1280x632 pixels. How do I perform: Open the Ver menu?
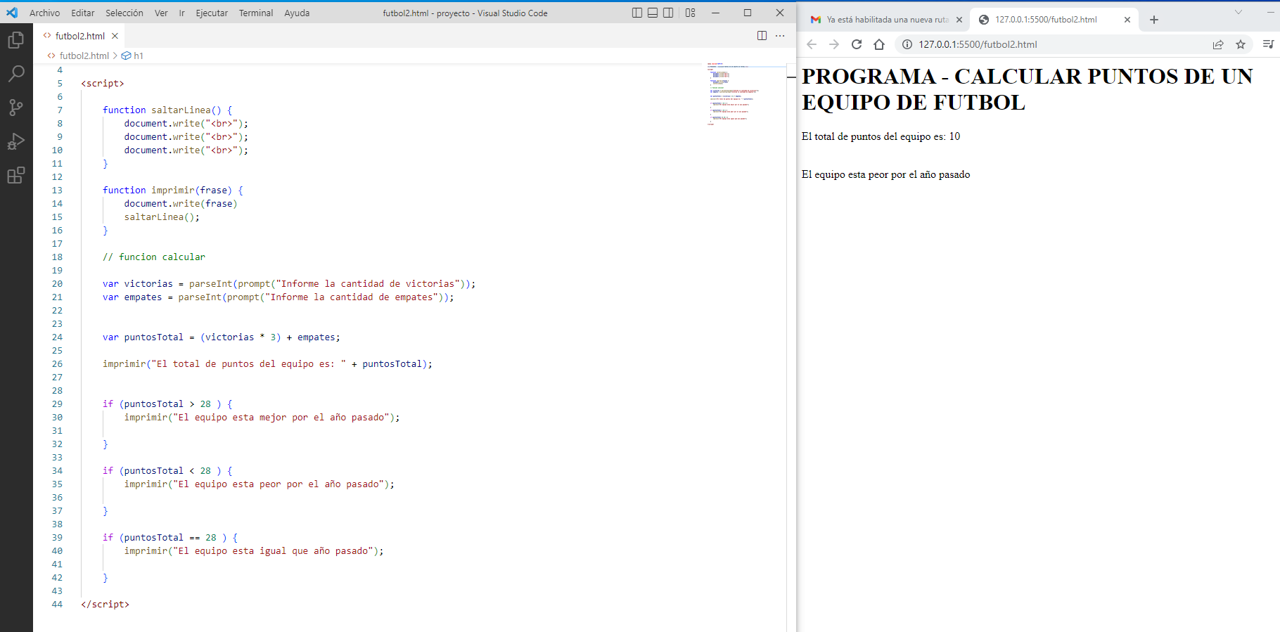click(x=161, y=13)
